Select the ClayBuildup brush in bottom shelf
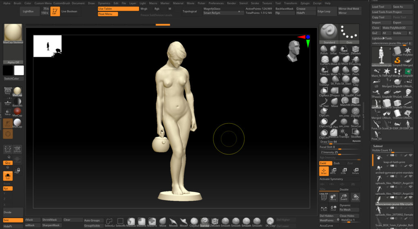Screen dimensions: 418x229 coord(194,222)
